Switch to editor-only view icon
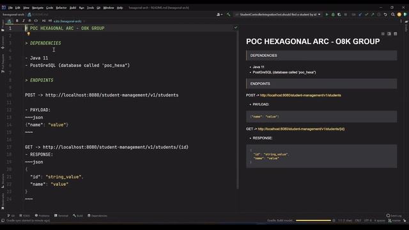 click(x=383, y=34)
